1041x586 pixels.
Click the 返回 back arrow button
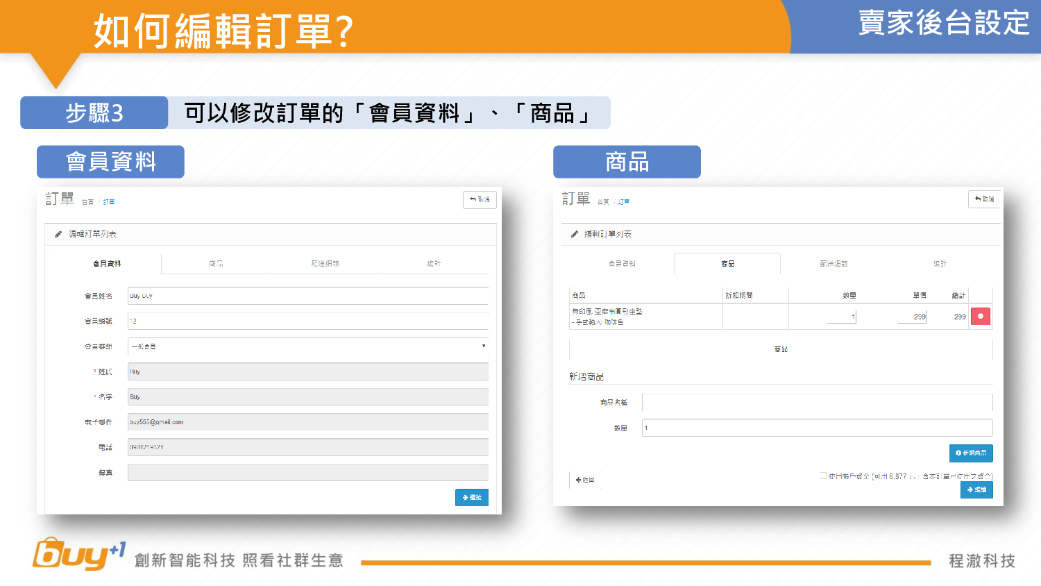click(x=584, y=480)
